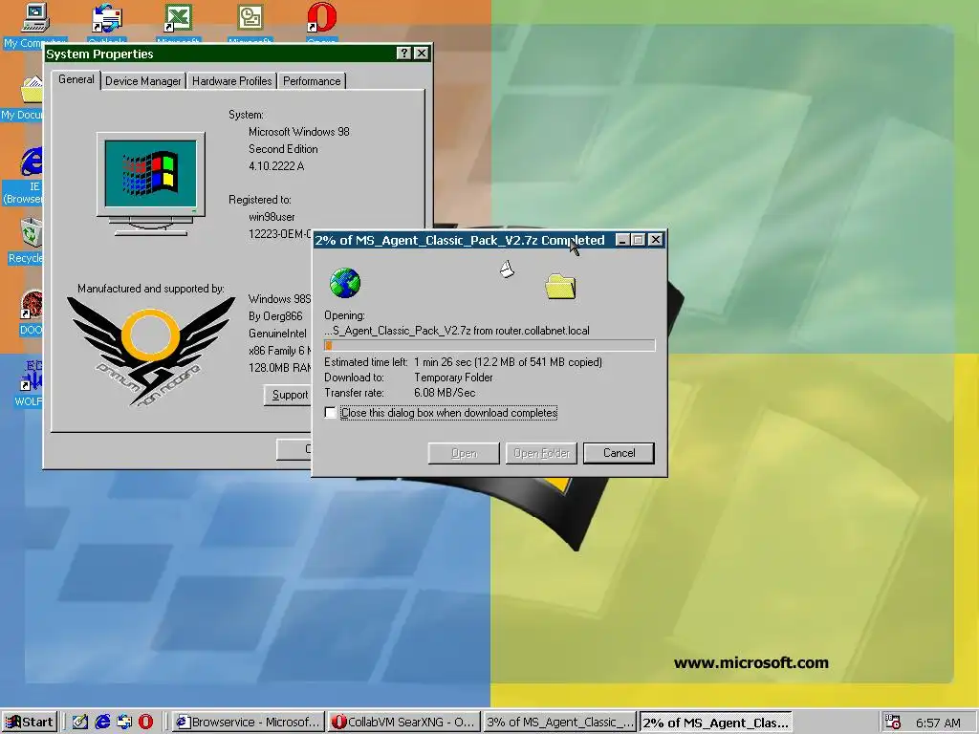Switch to the Performance tab
This screenshot has width=979, height=734.
312,81
